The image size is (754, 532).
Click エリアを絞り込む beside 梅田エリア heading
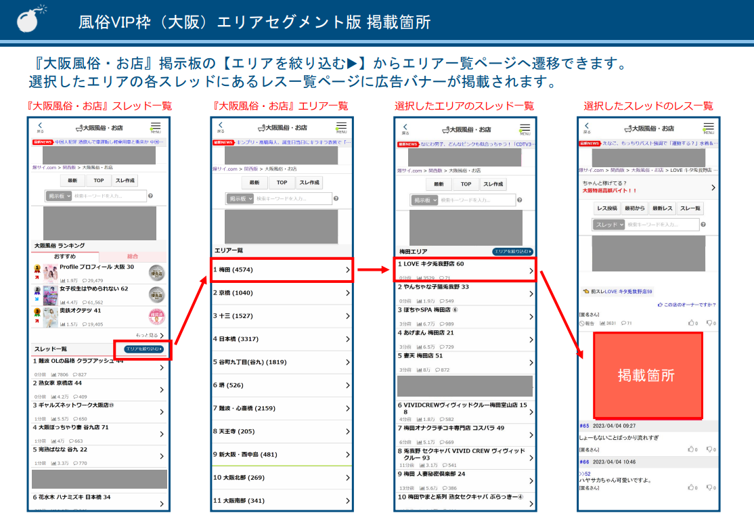512,252
